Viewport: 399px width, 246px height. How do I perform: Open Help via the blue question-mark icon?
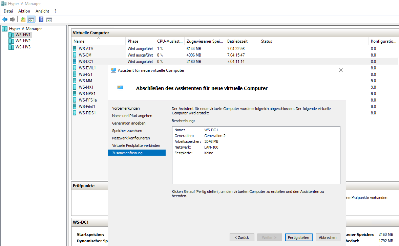(41, 19)
